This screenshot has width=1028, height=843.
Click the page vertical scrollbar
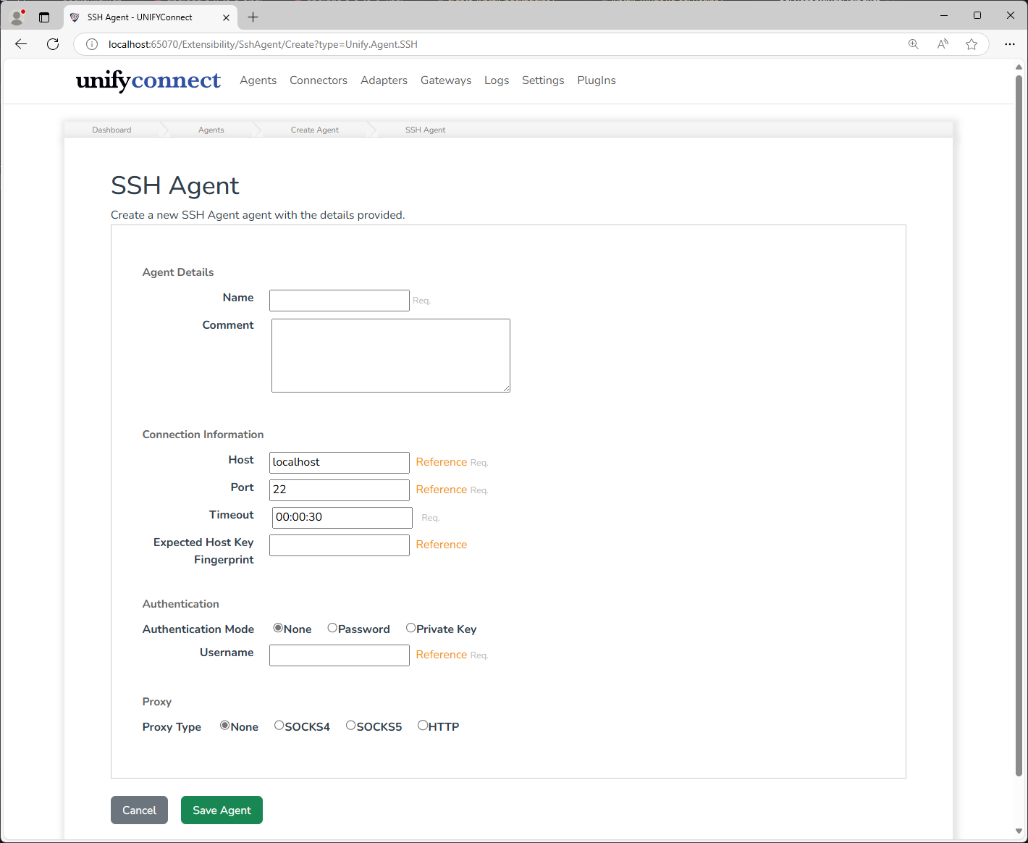coord(1019,426)
